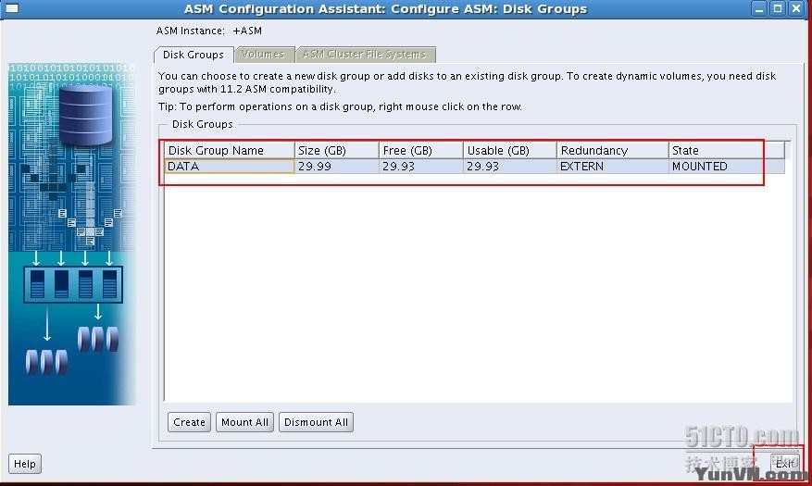Click the Mount All button
The height and width of the screenshot is (486, 812).
click(x=244, y=422)
